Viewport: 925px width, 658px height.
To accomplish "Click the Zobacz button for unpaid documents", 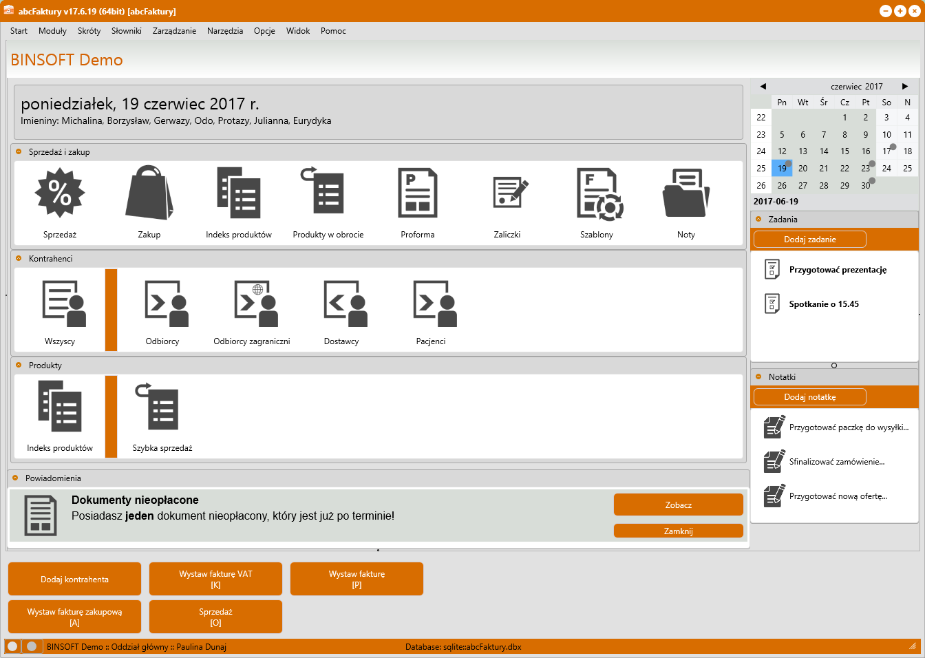I will click(678, 505).
